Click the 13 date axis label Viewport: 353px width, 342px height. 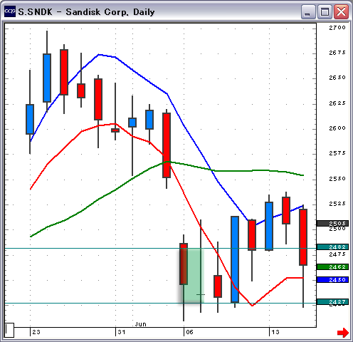(x=275, y=332)
